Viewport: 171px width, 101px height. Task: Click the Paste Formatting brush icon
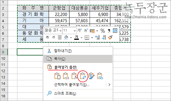tap(92, 76)
